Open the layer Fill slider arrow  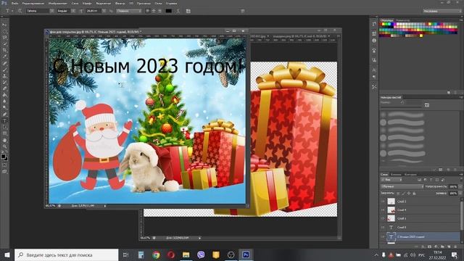460,194
